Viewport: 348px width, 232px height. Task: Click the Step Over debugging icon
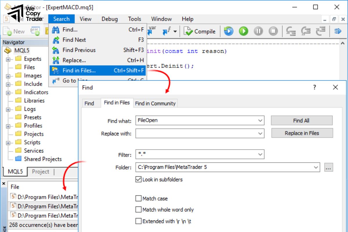pyautogui.click(x=306, y=31)
